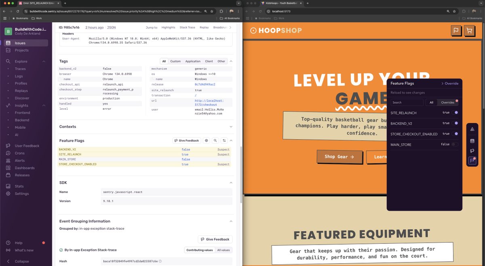The height and width of the screenshot is (266, 485).
Task: Open Logs under Explore
Action: click(x=19, y=76)
